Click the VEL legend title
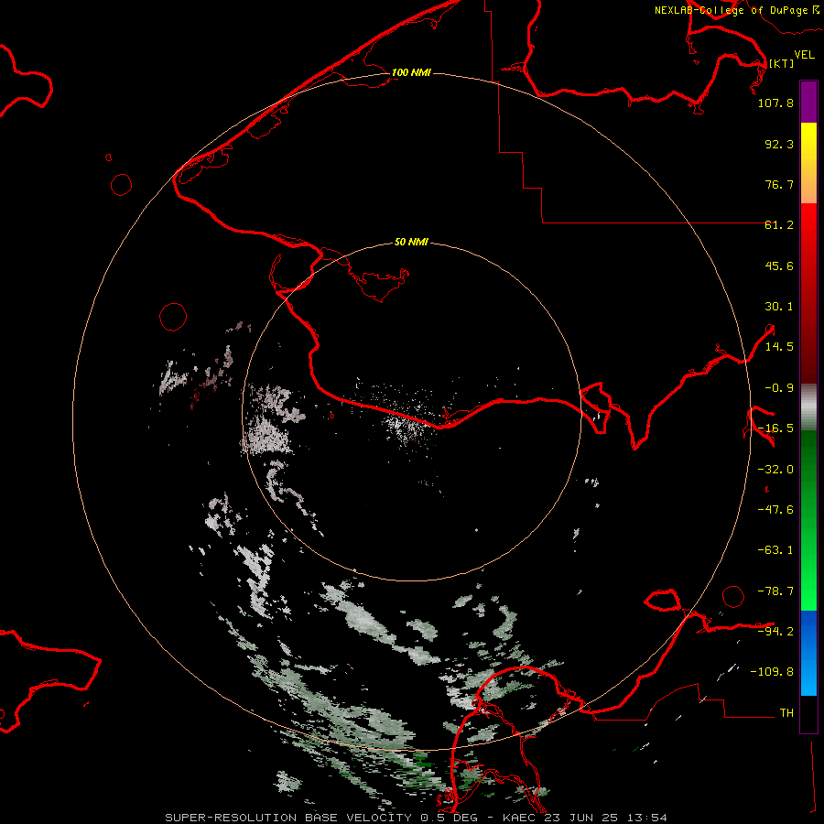 (x=804, y=55)
